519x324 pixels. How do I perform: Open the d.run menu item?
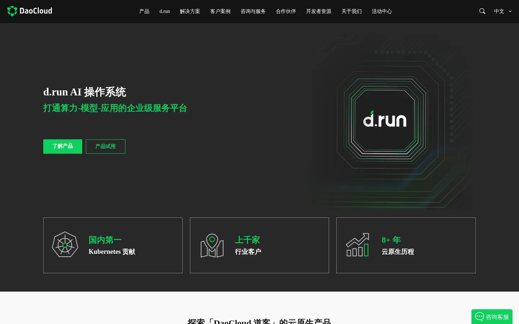(x=165, y=11)
